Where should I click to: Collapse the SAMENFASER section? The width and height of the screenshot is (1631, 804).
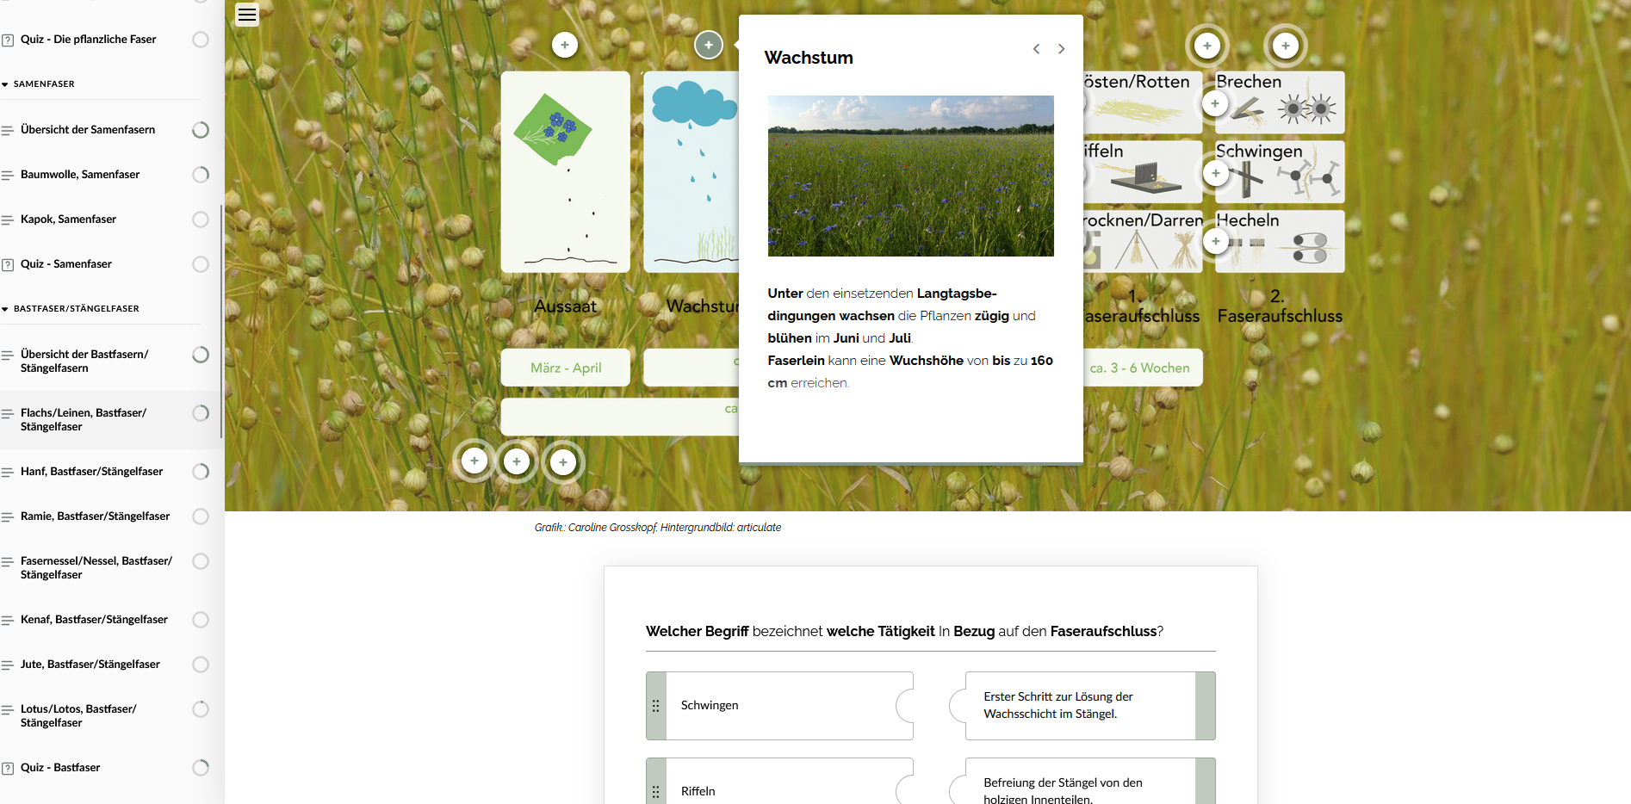tap(6, 84)
